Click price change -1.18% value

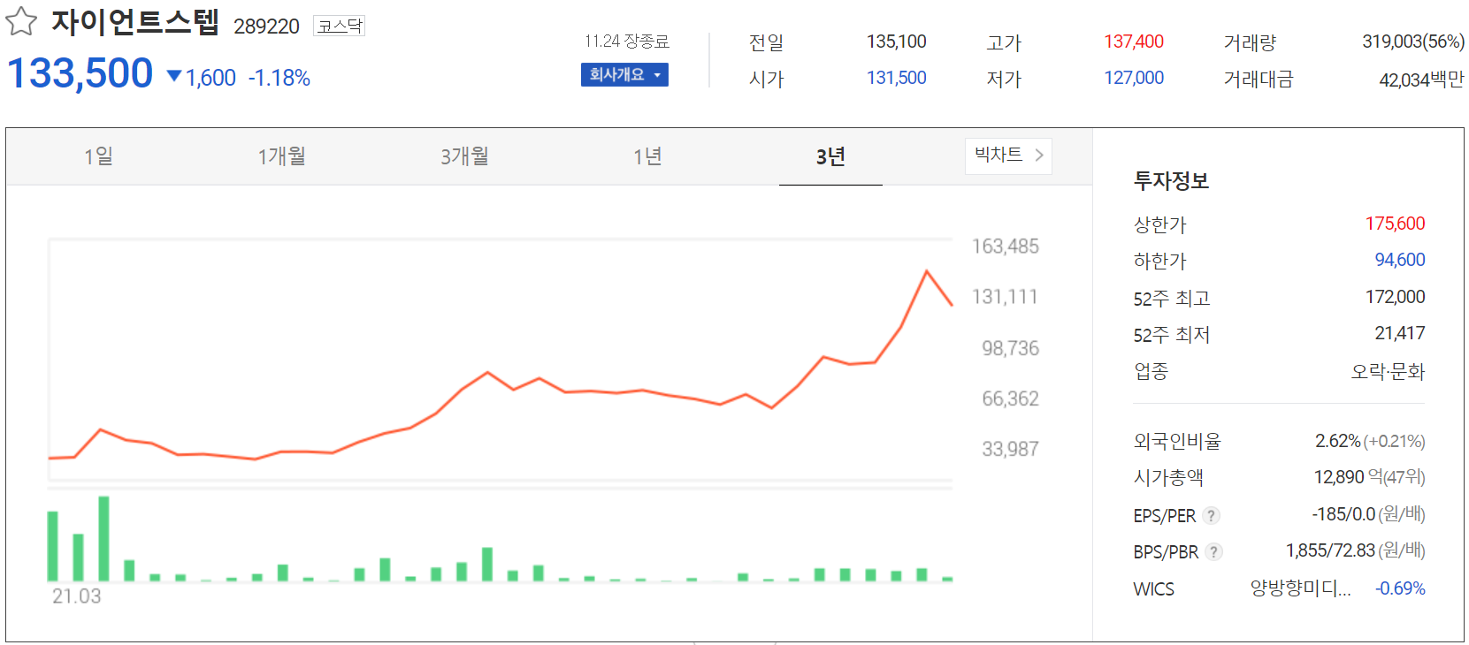click(x=279, y=79)
